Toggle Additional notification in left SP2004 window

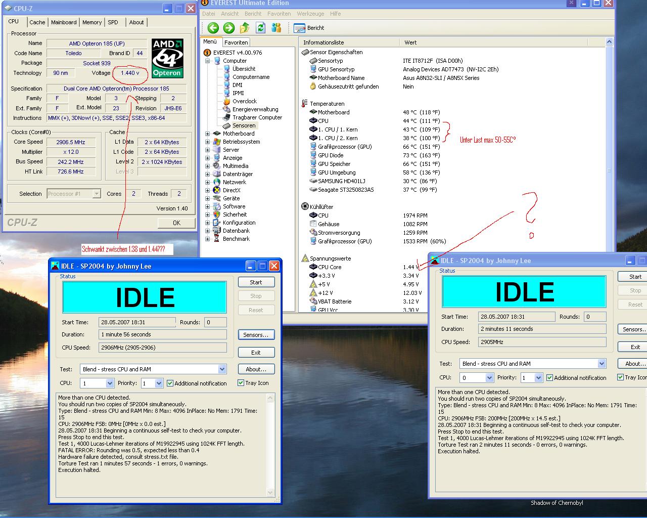click(170, 383)
